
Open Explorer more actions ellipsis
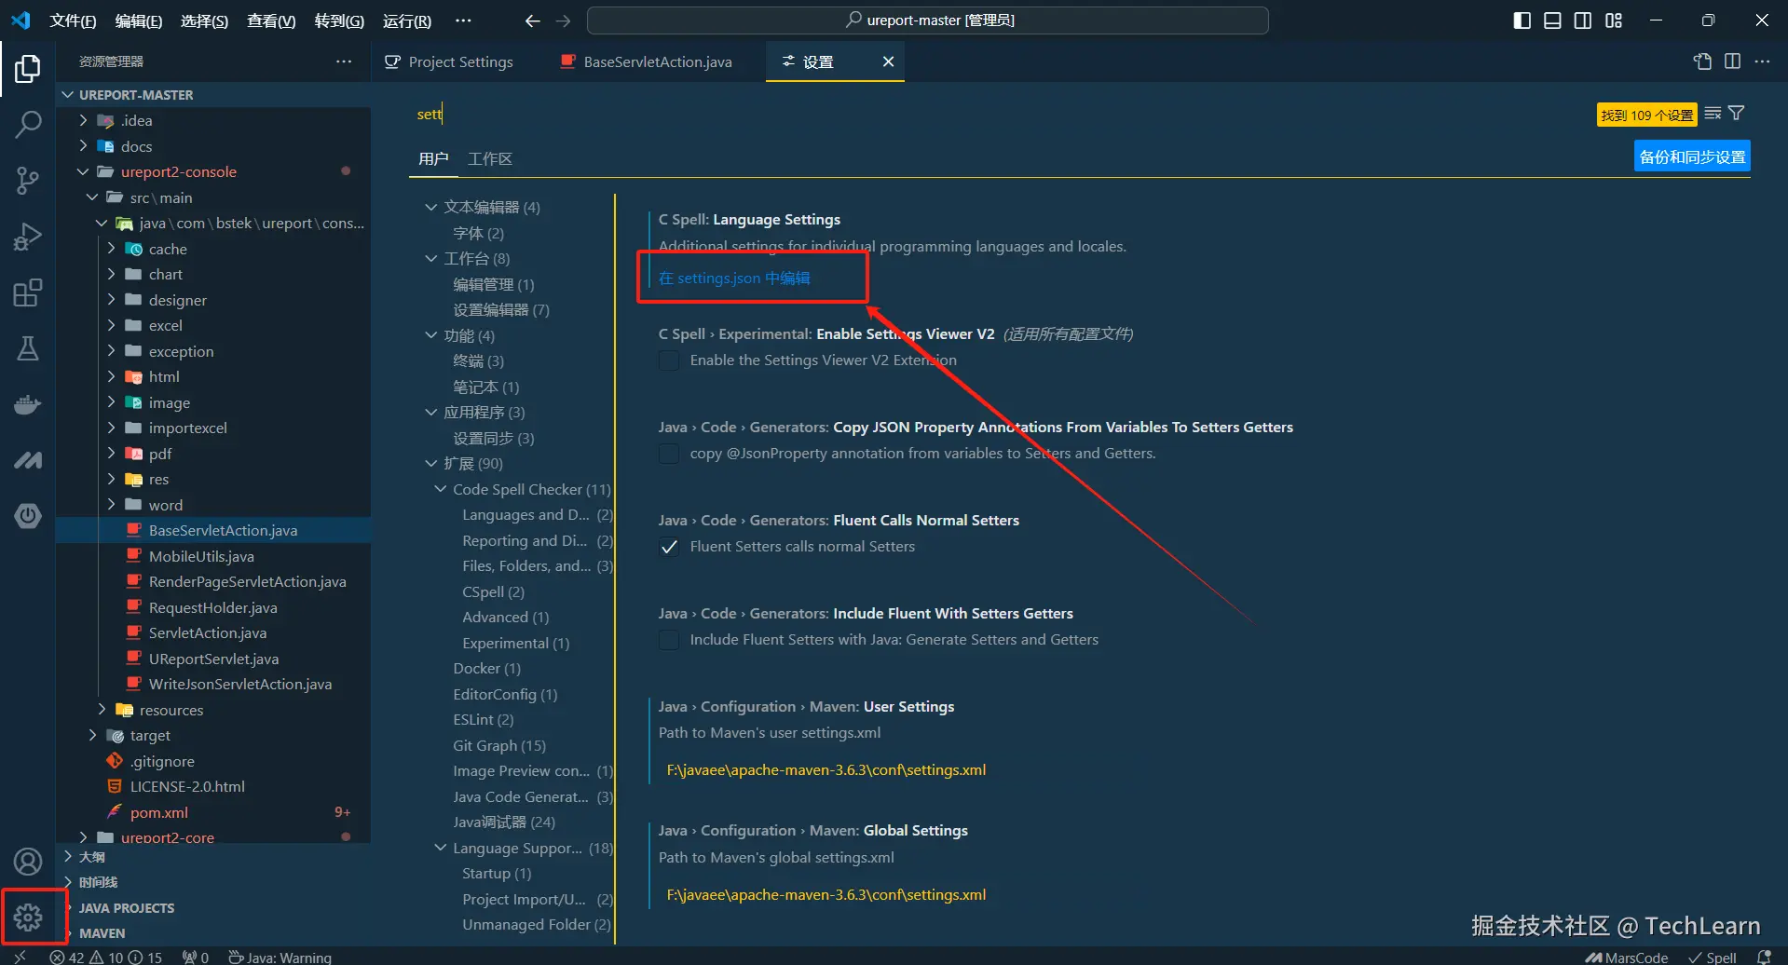pos(344,61)
